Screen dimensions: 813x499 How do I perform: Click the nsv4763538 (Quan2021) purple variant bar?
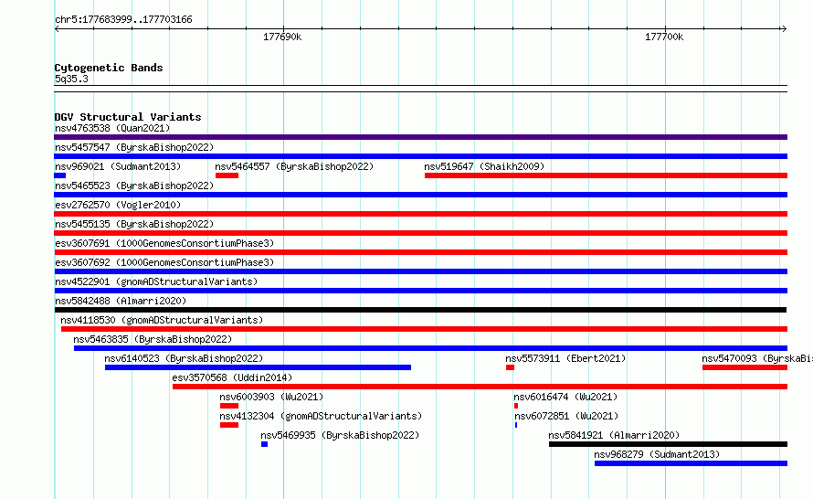pos(420,137)
